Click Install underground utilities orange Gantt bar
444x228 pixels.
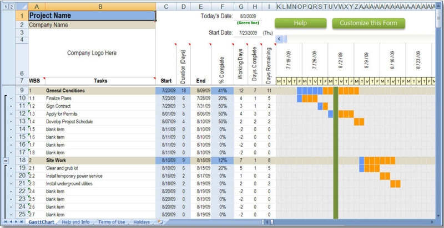point(395,184)
